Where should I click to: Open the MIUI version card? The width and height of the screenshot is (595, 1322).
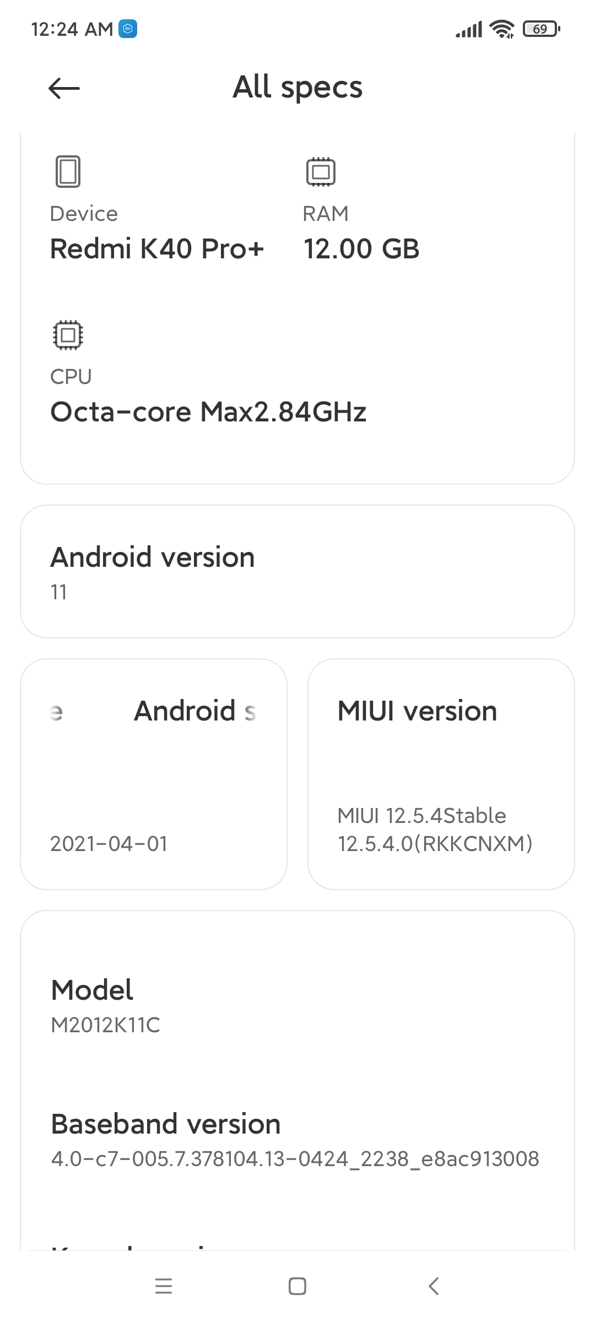click(441, 774)
